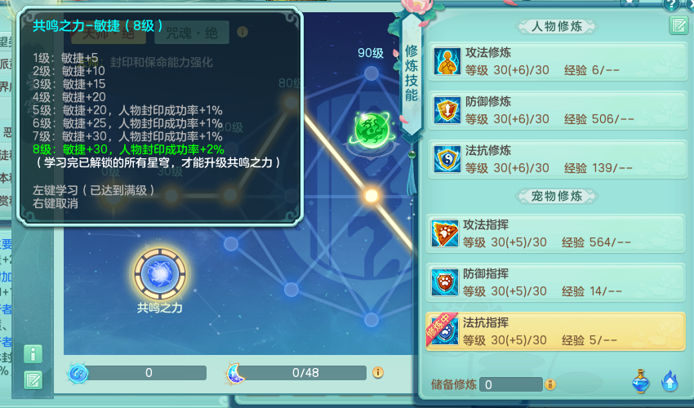Click the blue flame upgrade arrow icon
The width and height of the screenshot is (694, 408).
pos(670,380)
